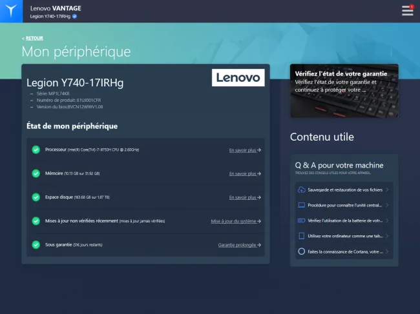
Task: Click the cloud icon for Sauvegarde et restauration
Action: (x=301, y=190)
